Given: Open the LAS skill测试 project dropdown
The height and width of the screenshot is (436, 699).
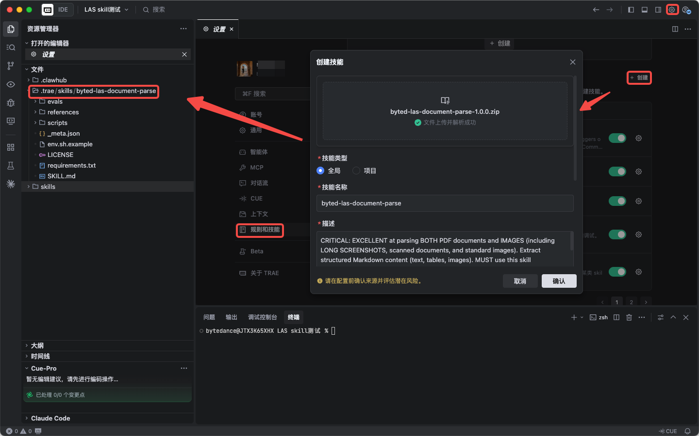Looking at the screenshot, I should [x=106, y=10].
